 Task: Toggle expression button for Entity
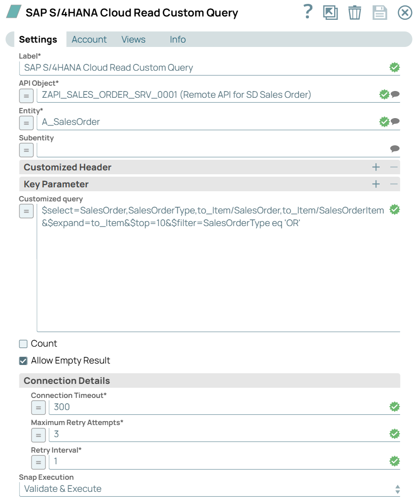coord(26,123)
